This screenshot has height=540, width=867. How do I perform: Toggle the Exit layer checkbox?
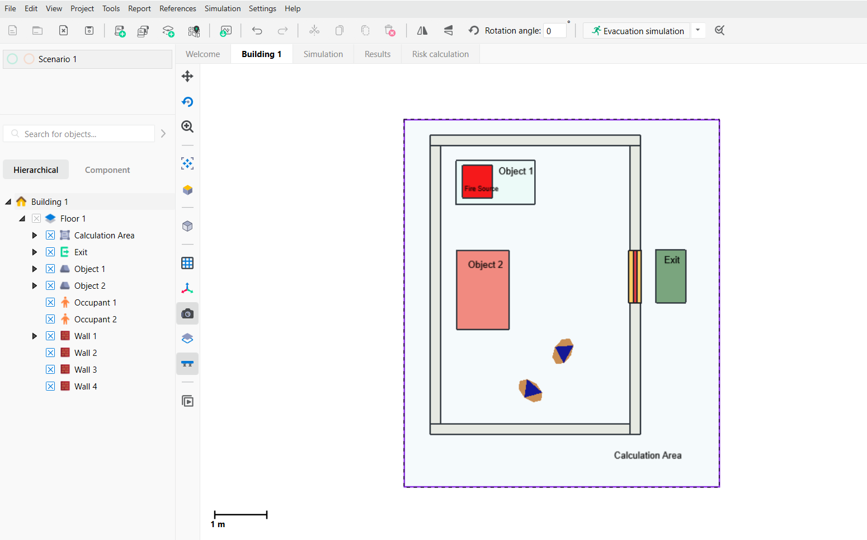[x=50, y=252]
